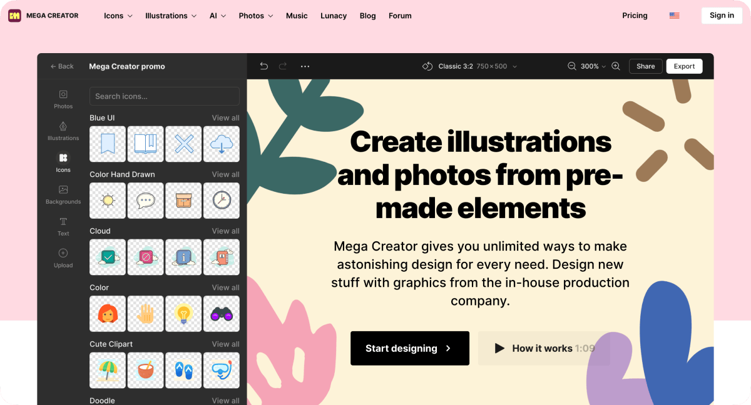This screenshot has height=405, width=751.
Task: Pick the red-haired woman Color icon
Action: tap(108, 314)
